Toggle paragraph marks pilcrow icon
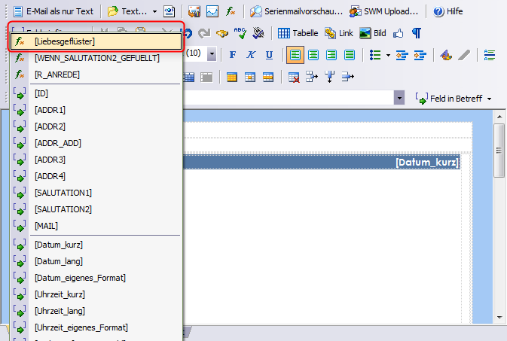 417,33
